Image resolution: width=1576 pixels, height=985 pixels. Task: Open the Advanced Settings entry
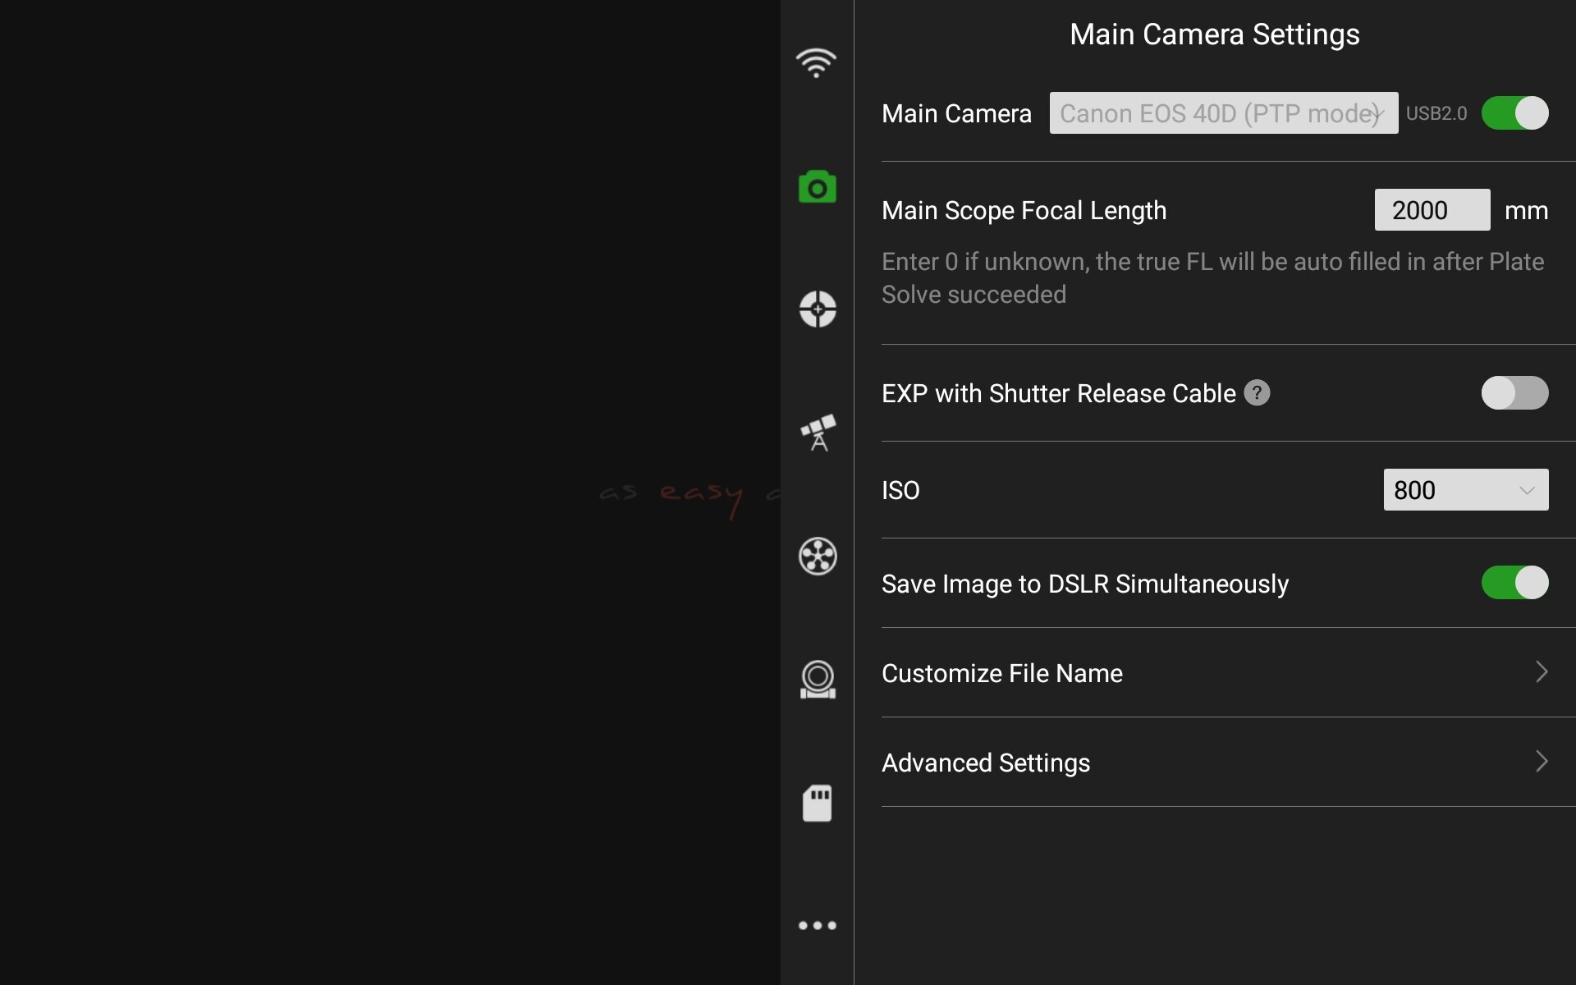coord(986,763)
